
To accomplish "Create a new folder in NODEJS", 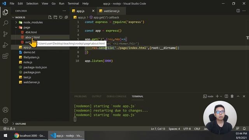I will 55,17.
